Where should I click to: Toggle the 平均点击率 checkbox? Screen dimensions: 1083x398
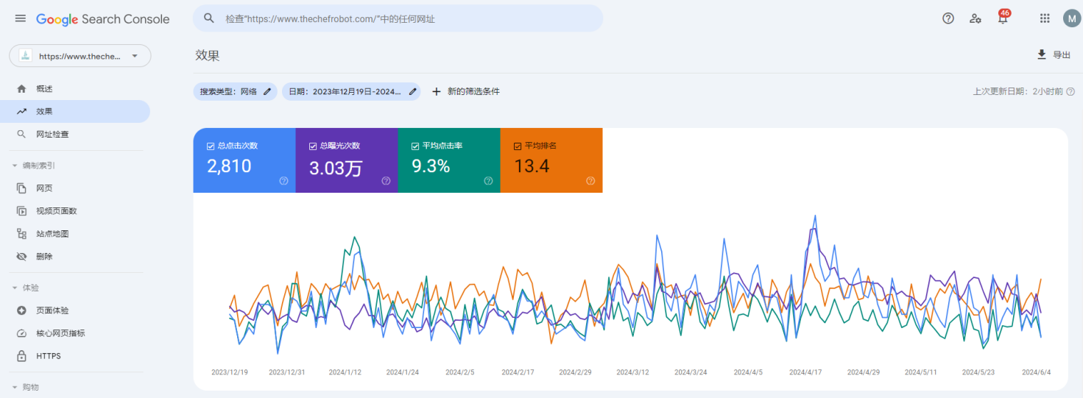(x=415, y=146)
